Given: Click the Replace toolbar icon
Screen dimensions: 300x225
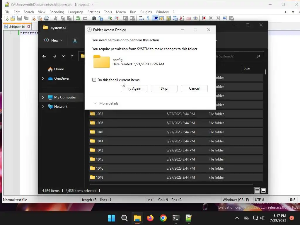Looking at the screenshot, I should tap(101, 18).
